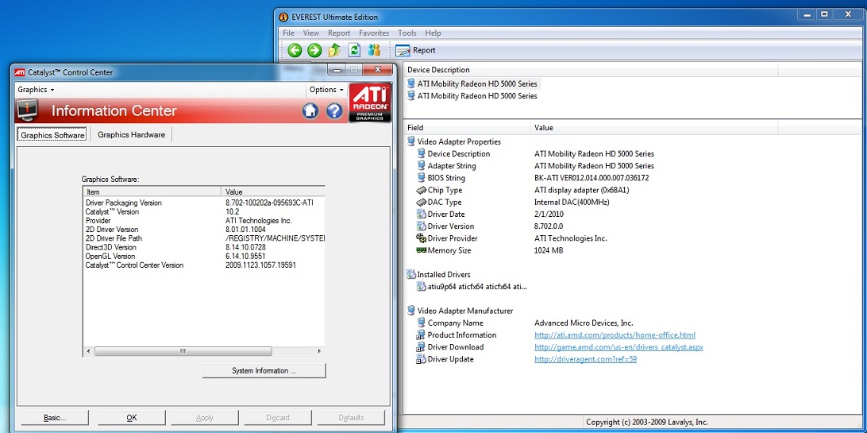Select the BIOS String value BK-ATI VER012.014.000.007.036172
The width and height of the screenshot is (867, 433).
click(591, 178)
